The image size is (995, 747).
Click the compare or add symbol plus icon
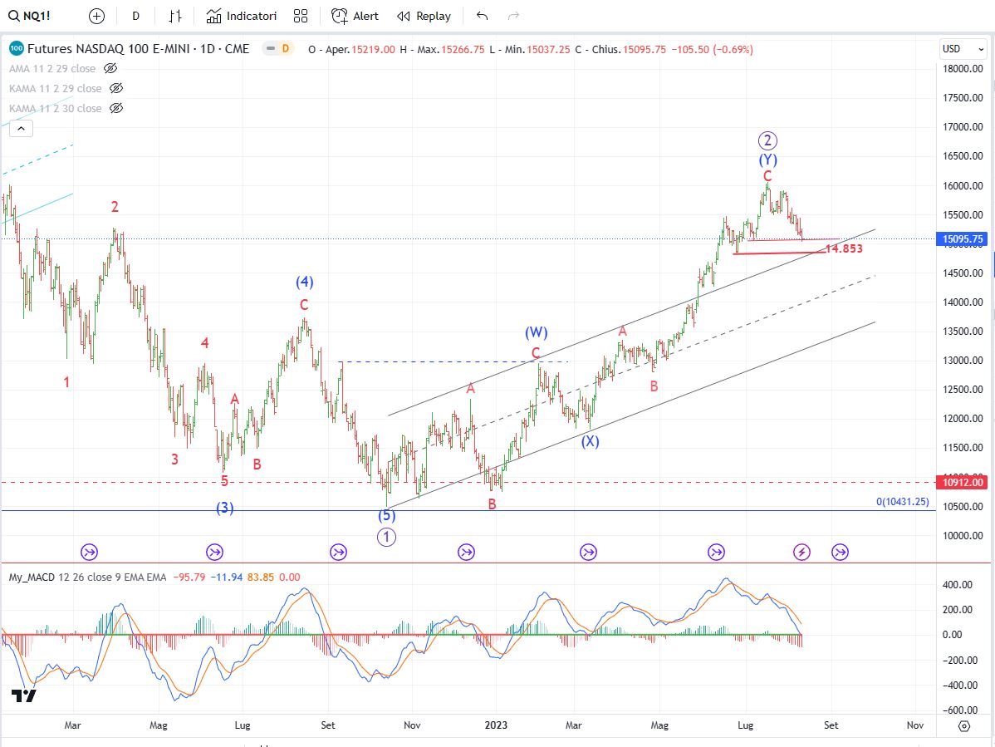click(x=96, y=16)
